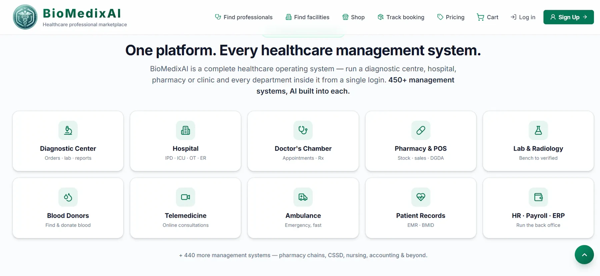Click the BioMedixAI caduceus logo
Screen dimensions: 600x276
click(x=25, y=17)
